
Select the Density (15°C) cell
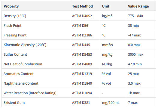pyautogui.click(x=36, y=16)
